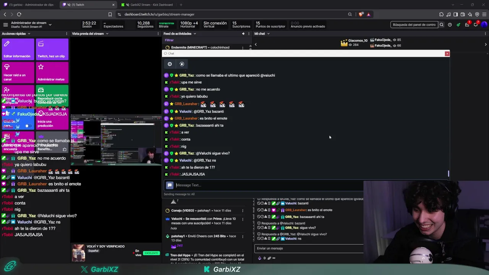Click the circular icon beside chat settings gear
This screenshot has height=275, width=489.
pos(182,64)
